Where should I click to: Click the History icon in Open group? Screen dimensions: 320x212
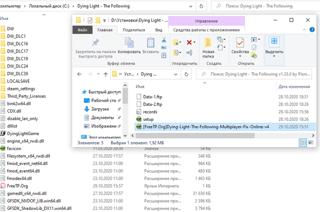[254, 55]
